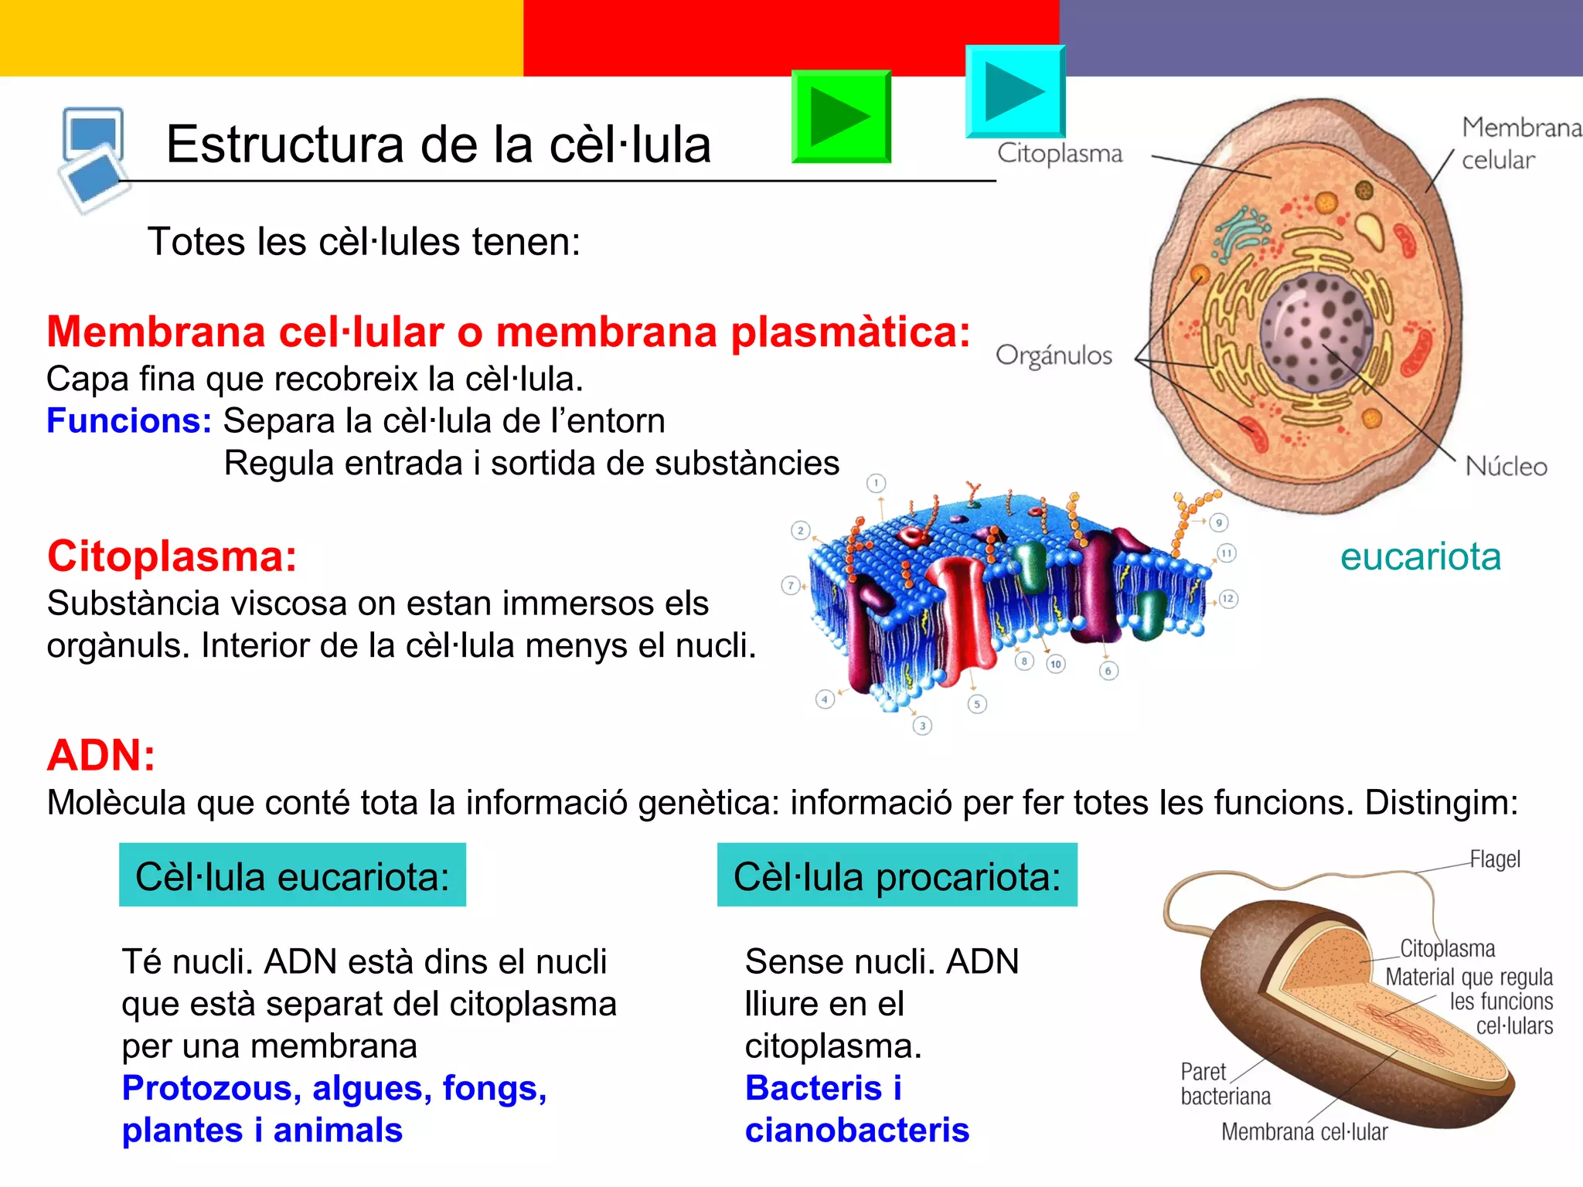Select the 'Cèl·lula eucariota:' teal box
This screenshot has width=1583, height=1187.
click(x=292, y=876)
